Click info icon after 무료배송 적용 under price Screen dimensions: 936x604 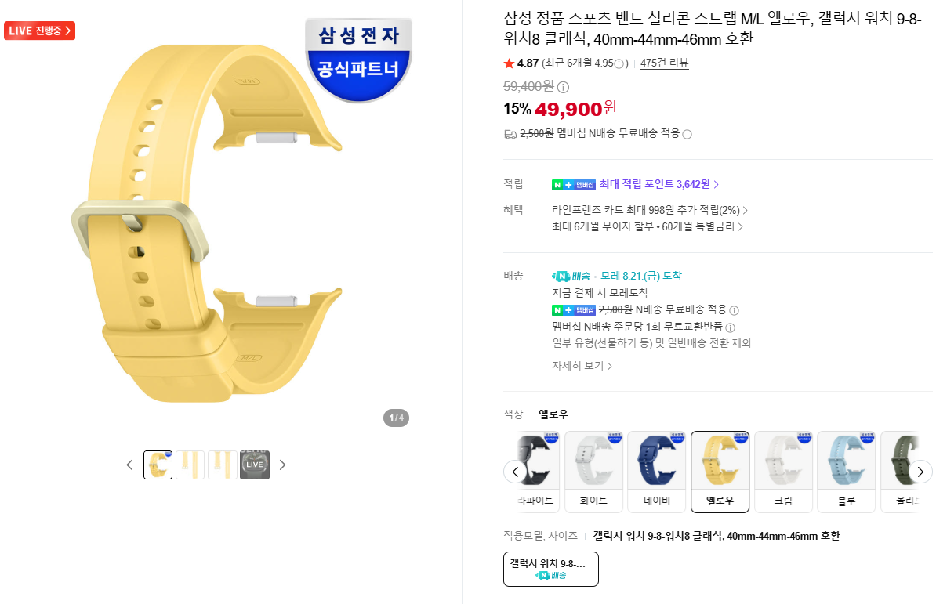click(687, 134)
